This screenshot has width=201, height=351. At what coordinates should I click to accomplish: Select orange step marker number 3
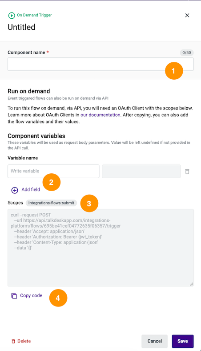pos(89,204)
